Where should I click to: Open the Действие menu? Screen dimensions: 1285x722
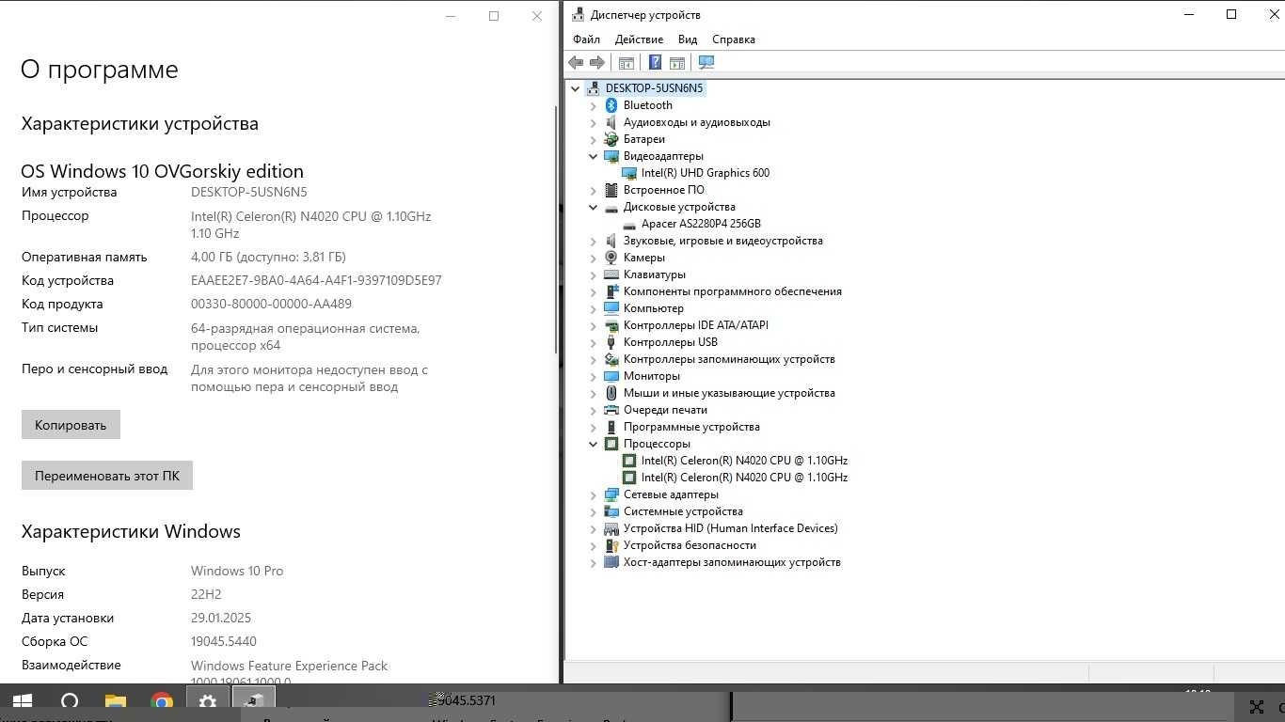coord(639,39)
